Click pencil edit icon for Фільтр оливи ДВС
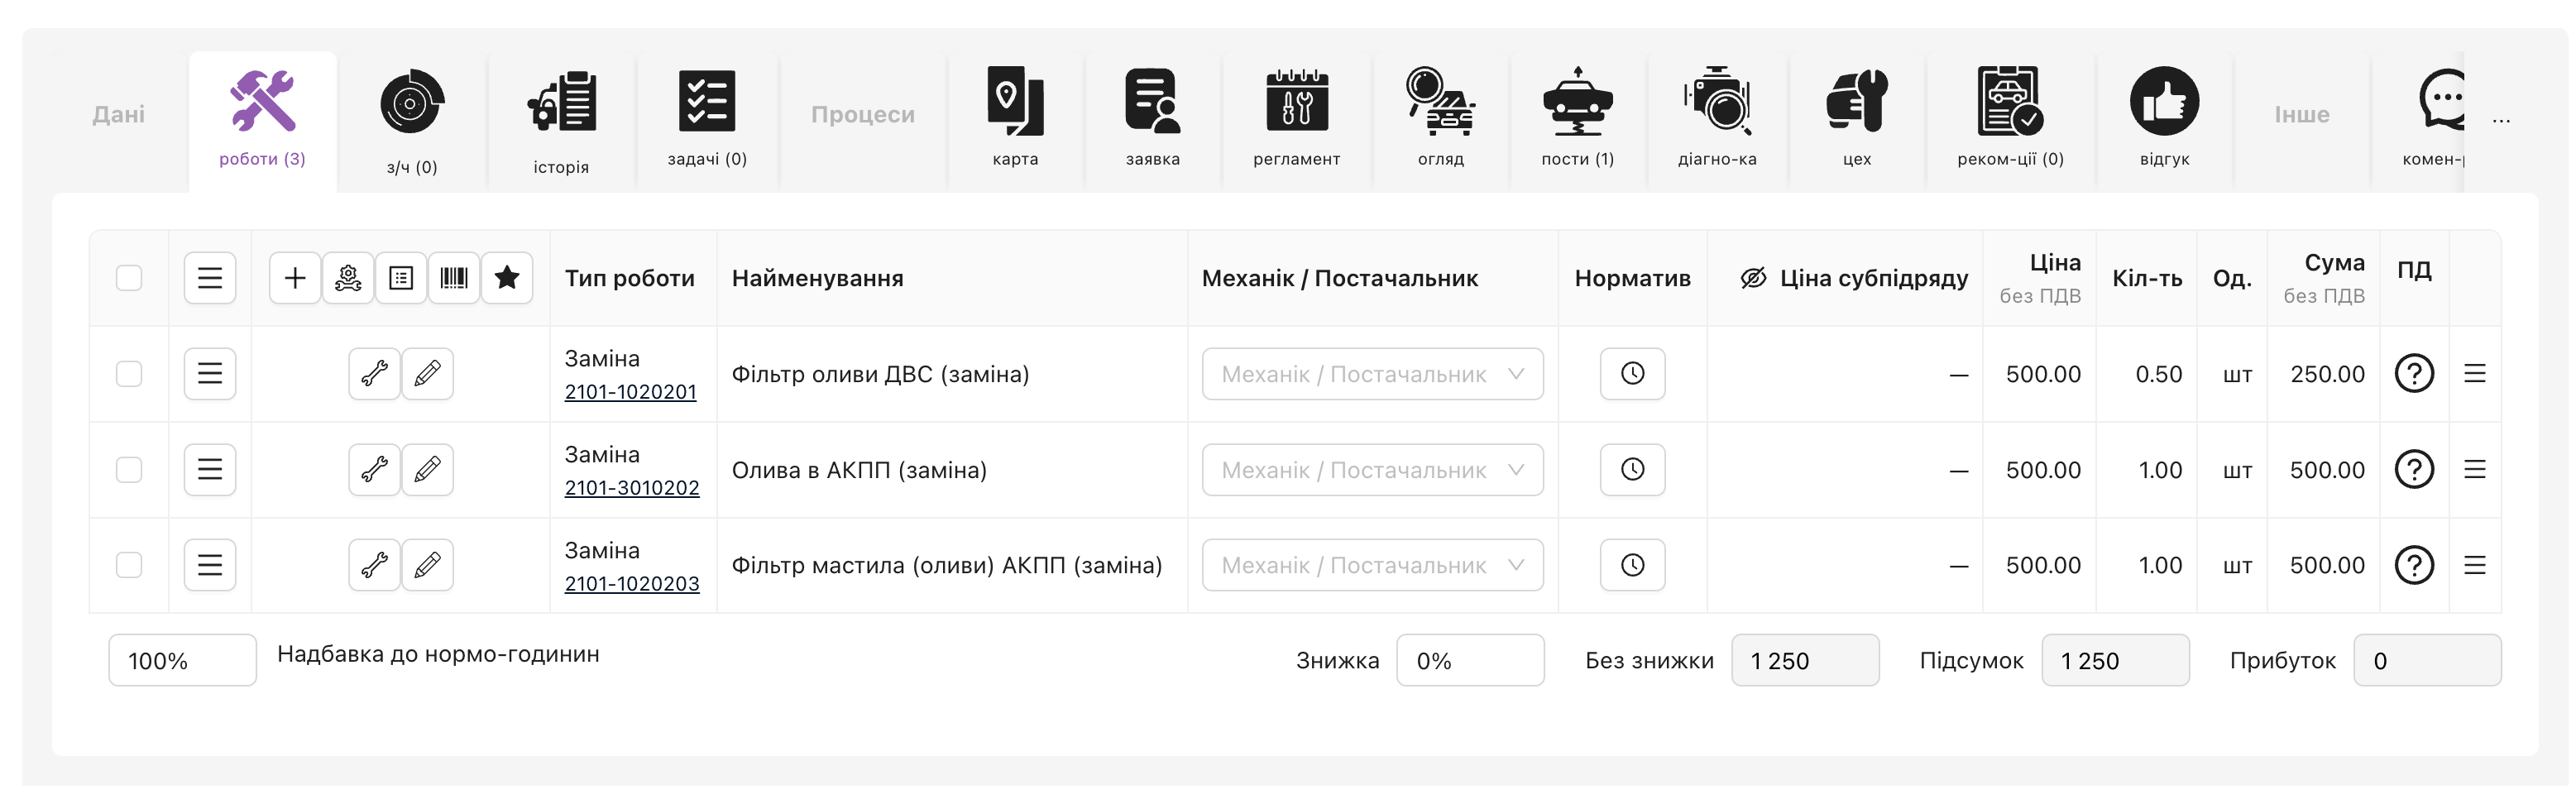This screenshot has height=804, width=2576. [x=427, y=374]
